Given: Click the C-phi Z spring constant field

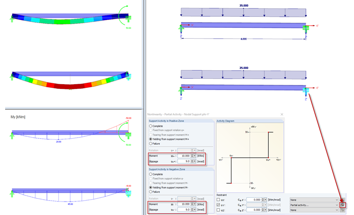Looking at the screenshot, I should [254, 210].
